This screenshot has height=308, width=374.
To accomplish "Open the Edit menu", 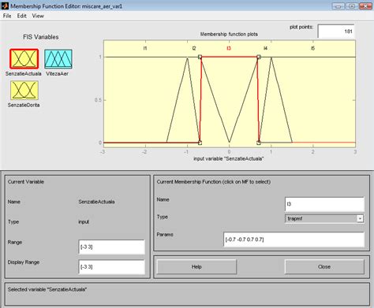I will coord(22,16).
